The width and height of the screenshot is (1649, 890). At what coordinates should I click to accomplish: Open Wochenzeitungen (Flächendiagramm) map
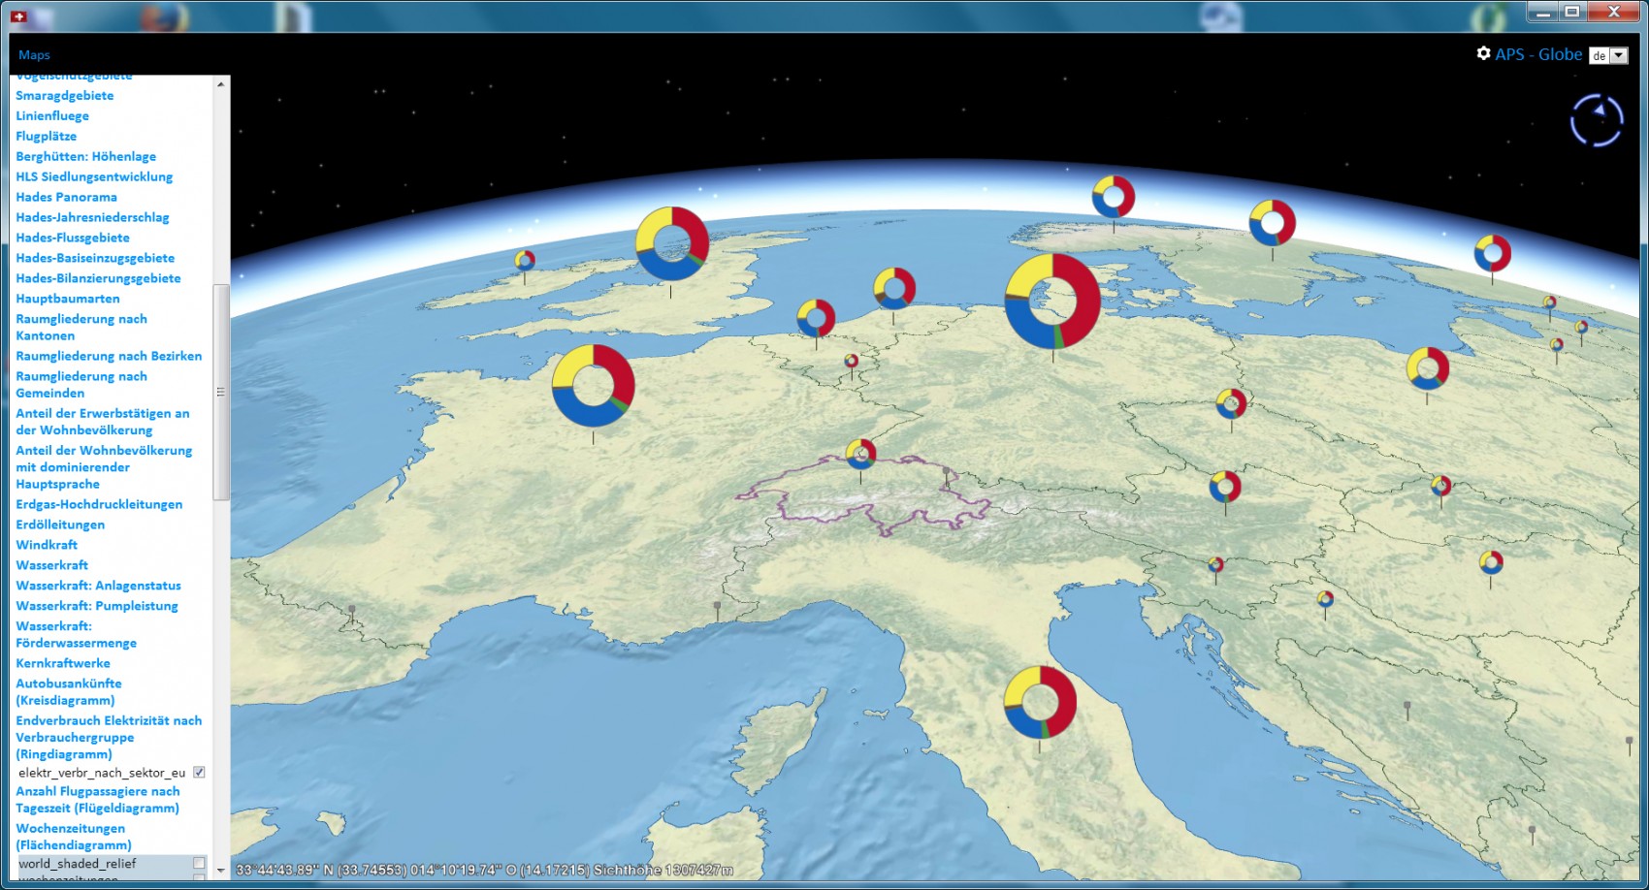point(74,837)
